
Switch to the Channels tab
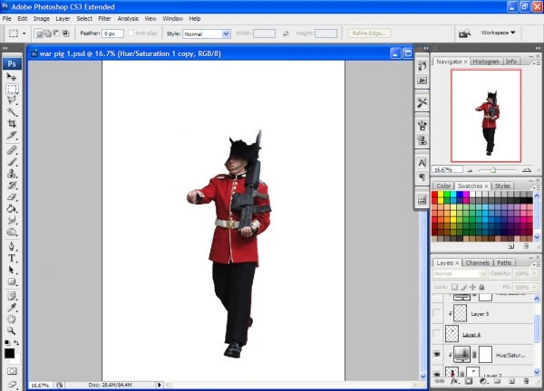pyautogui.click(x=478, y=262)
